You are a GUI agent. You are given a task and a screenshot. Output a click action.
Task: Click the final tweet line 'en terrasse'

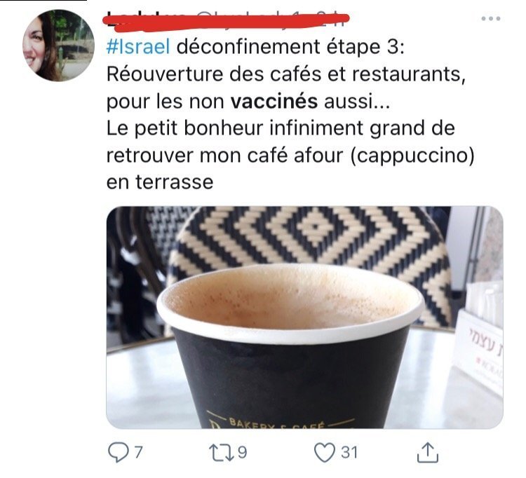click(160, 183)
